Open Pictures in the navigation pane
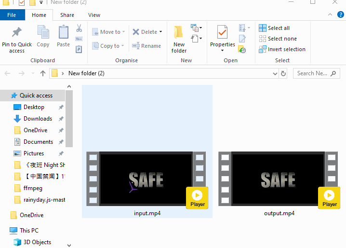346x248 pixels. coord(34,153)
